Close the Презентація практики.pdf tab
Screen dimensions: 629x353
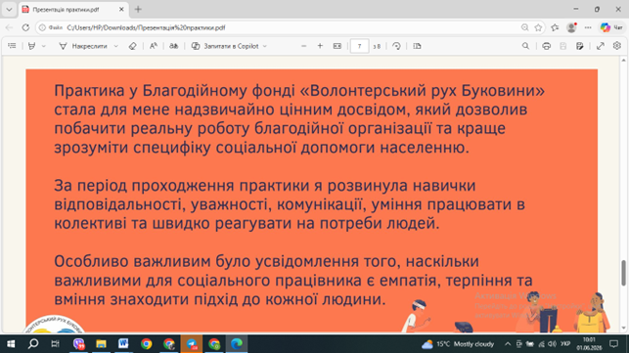click(x=121, y=9)
